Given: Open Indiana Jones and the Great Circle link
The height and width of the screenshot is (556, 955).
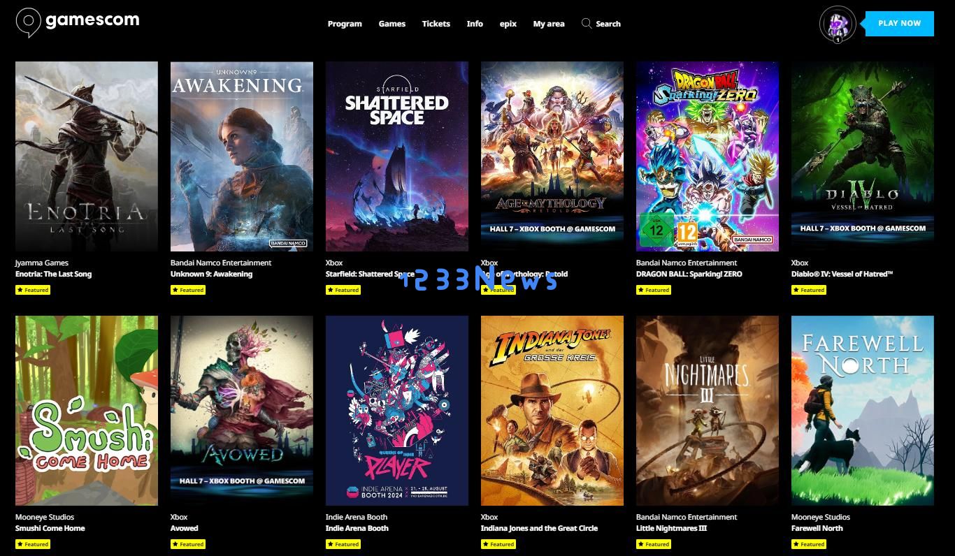Looking at the screenshot, I should click(539, 528).
